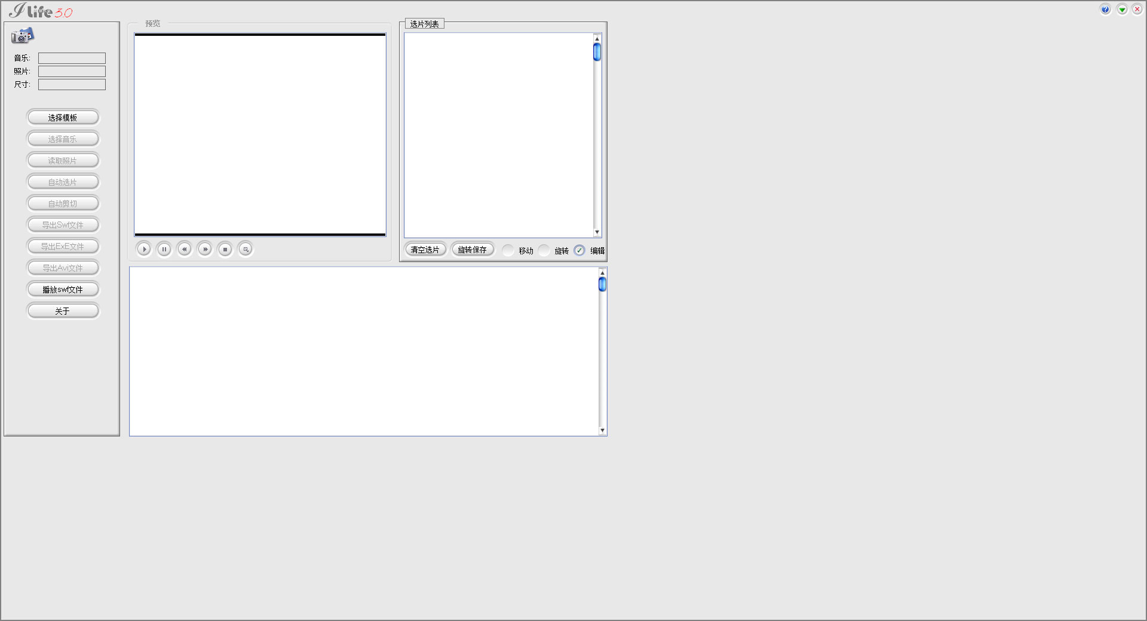Image resolution: width=1147 pixels, height=621 pixels.
Task: Stop the preview playback
Action: pos(225,249)
